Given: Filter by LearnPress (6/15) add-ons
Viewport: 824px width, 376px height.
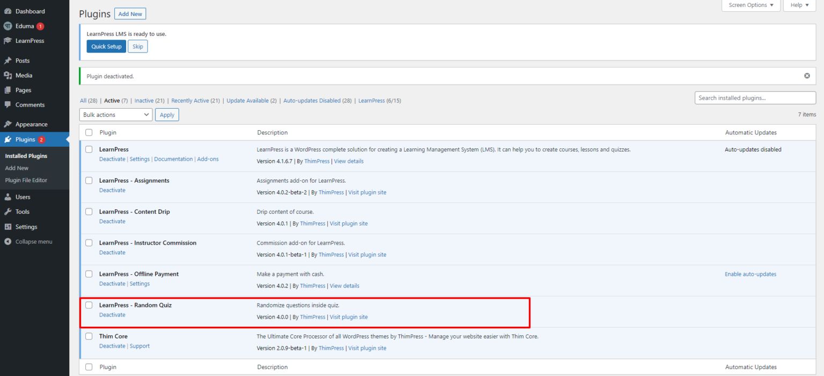Looking at the screenshot, I should [379, 101].
